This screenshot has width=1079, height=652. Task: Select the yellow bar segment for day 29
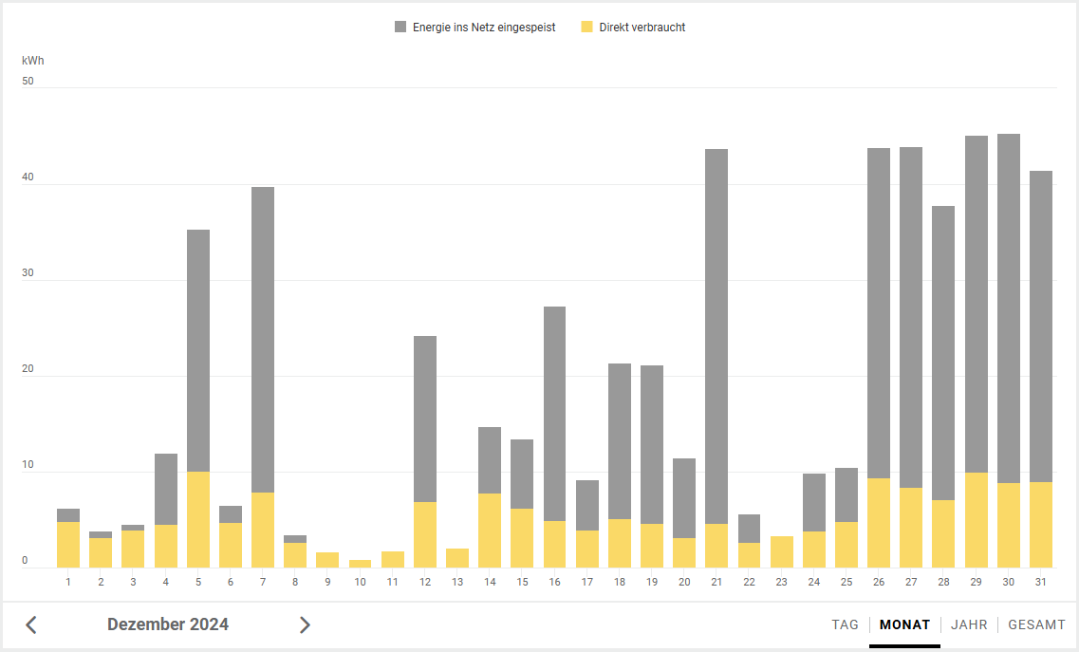977,519
